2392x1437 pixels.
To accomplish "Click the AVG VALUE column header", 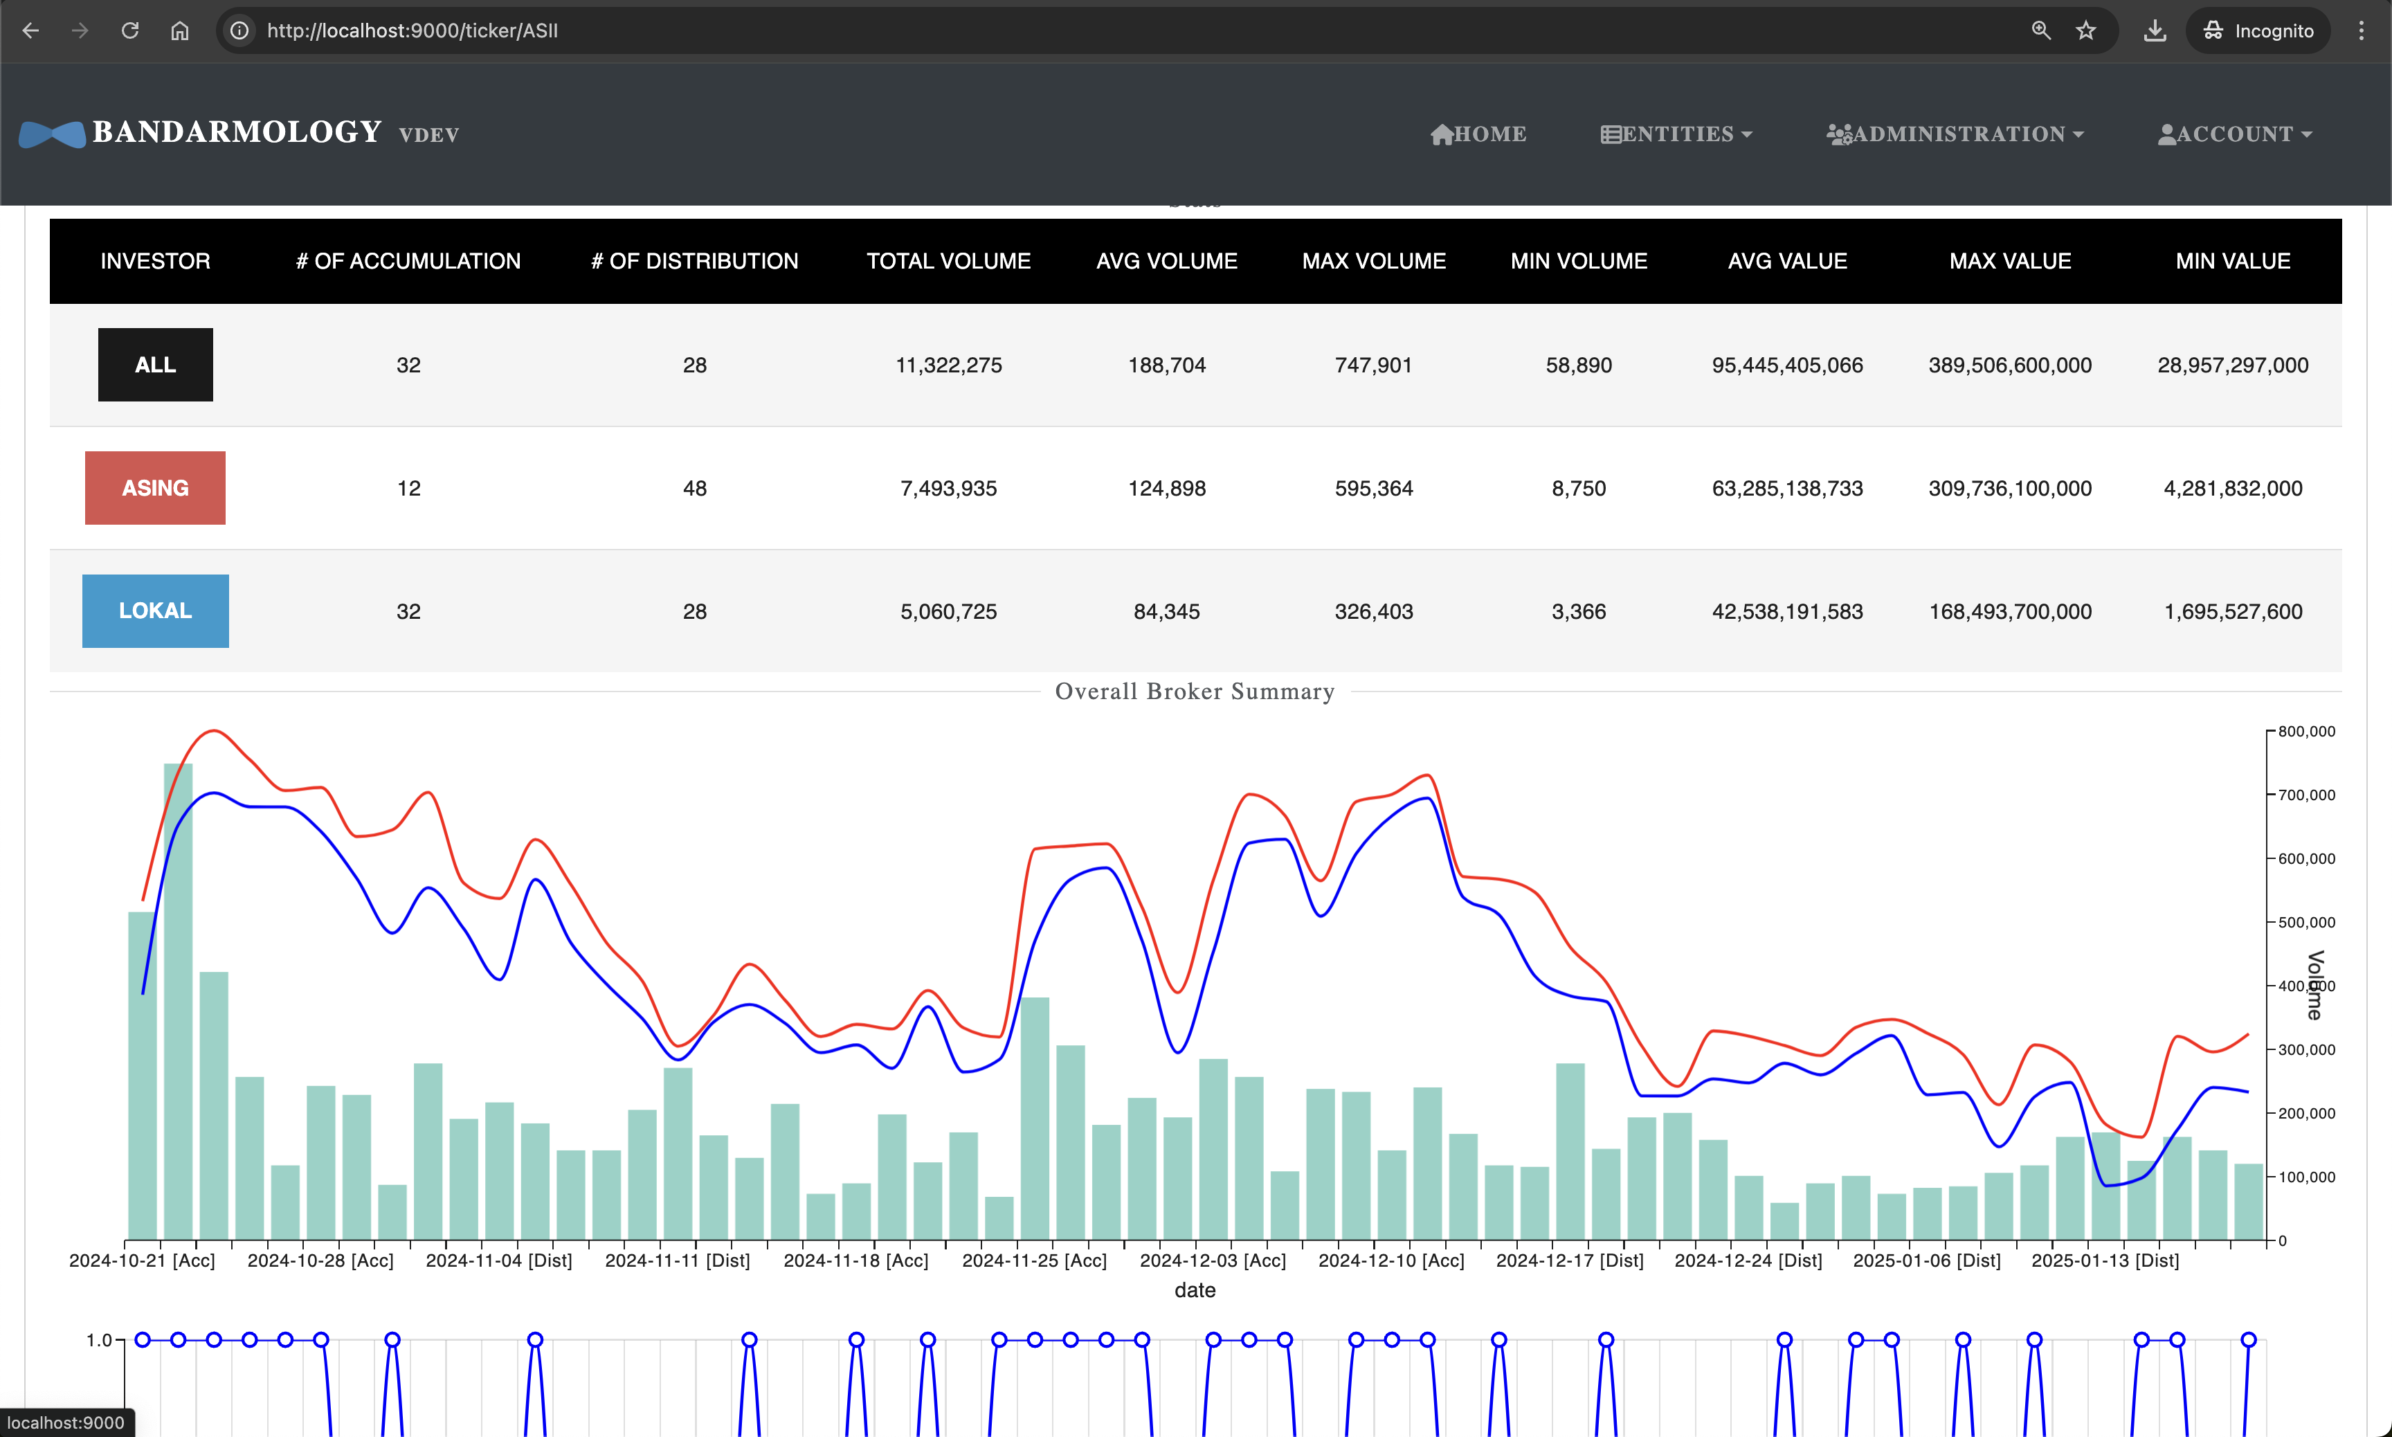I will (x=1787, y=260).
